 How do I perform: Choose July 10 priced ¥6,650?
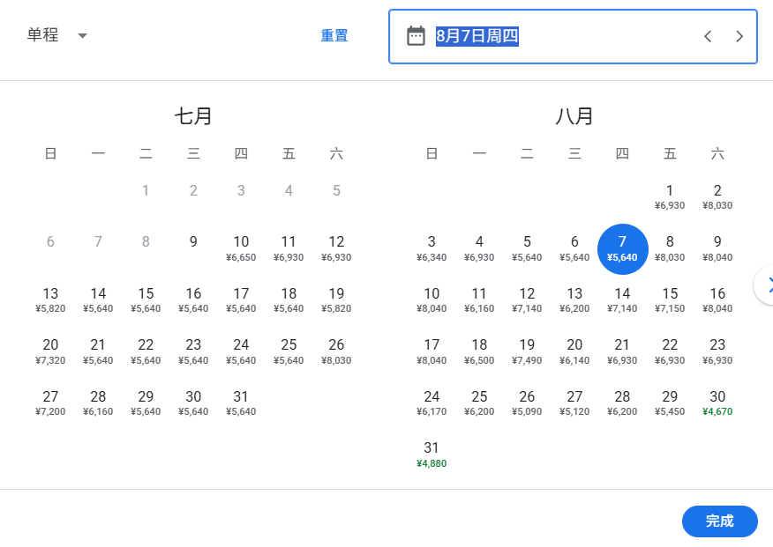(x=241, y=248)
